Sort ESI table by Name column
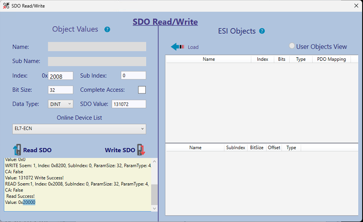This screenshot has width=363, height=222. click(209, 59)
